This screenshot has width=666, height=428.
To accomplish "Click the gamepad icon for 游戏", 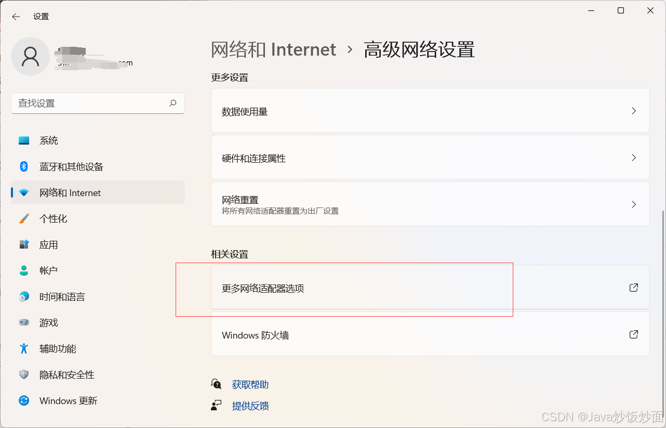I will pos(24,322).
